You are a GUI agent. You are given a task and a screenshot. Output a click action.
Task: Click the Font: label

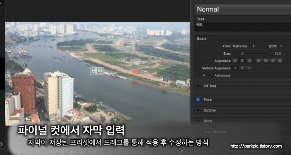point(227,46)
